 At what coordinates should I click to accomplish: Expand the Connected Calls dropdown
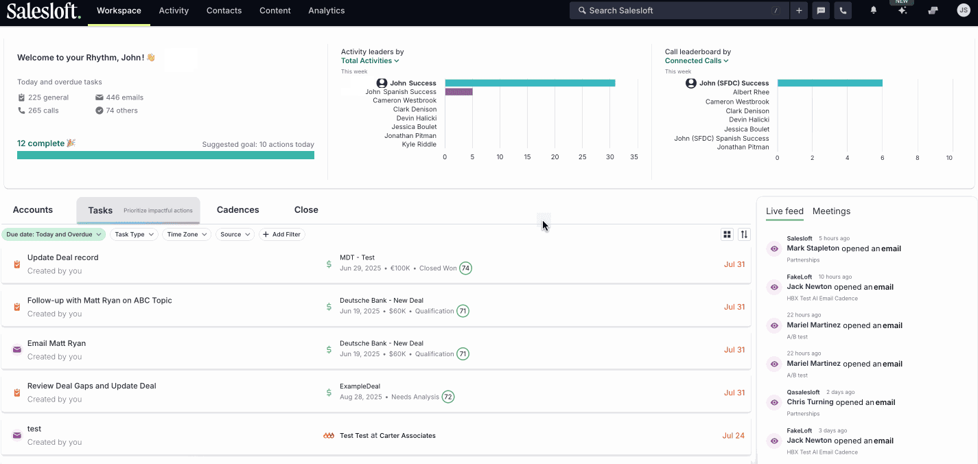point(696,60)
